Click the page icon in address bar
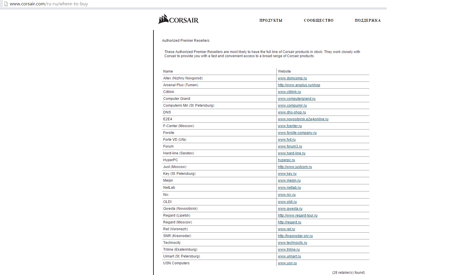The image size is (455, 275). point(6,4)
